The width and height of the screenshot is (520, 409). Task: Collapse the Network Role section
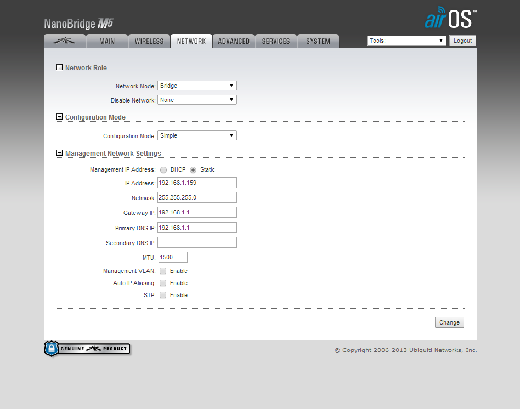(x=59, y=67)
